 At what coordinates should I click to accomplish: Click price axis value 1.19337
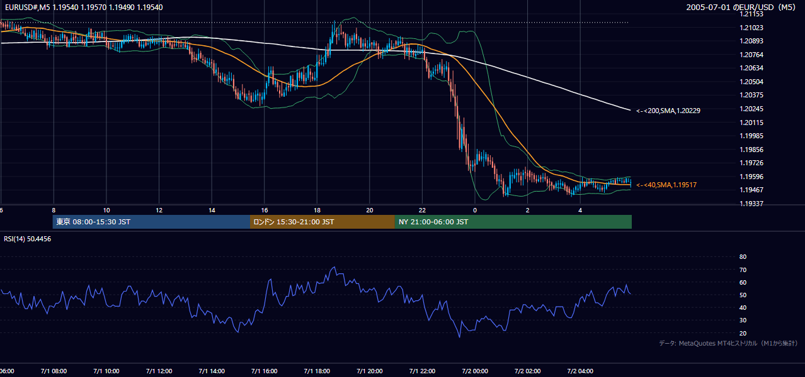pos(751,204)
